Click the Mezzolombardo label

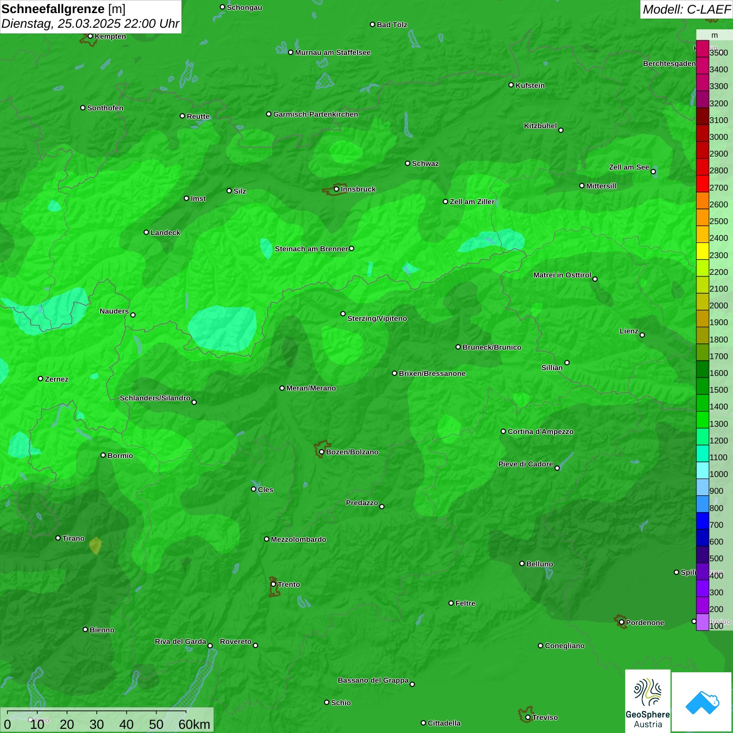click(x=298, y=539)
